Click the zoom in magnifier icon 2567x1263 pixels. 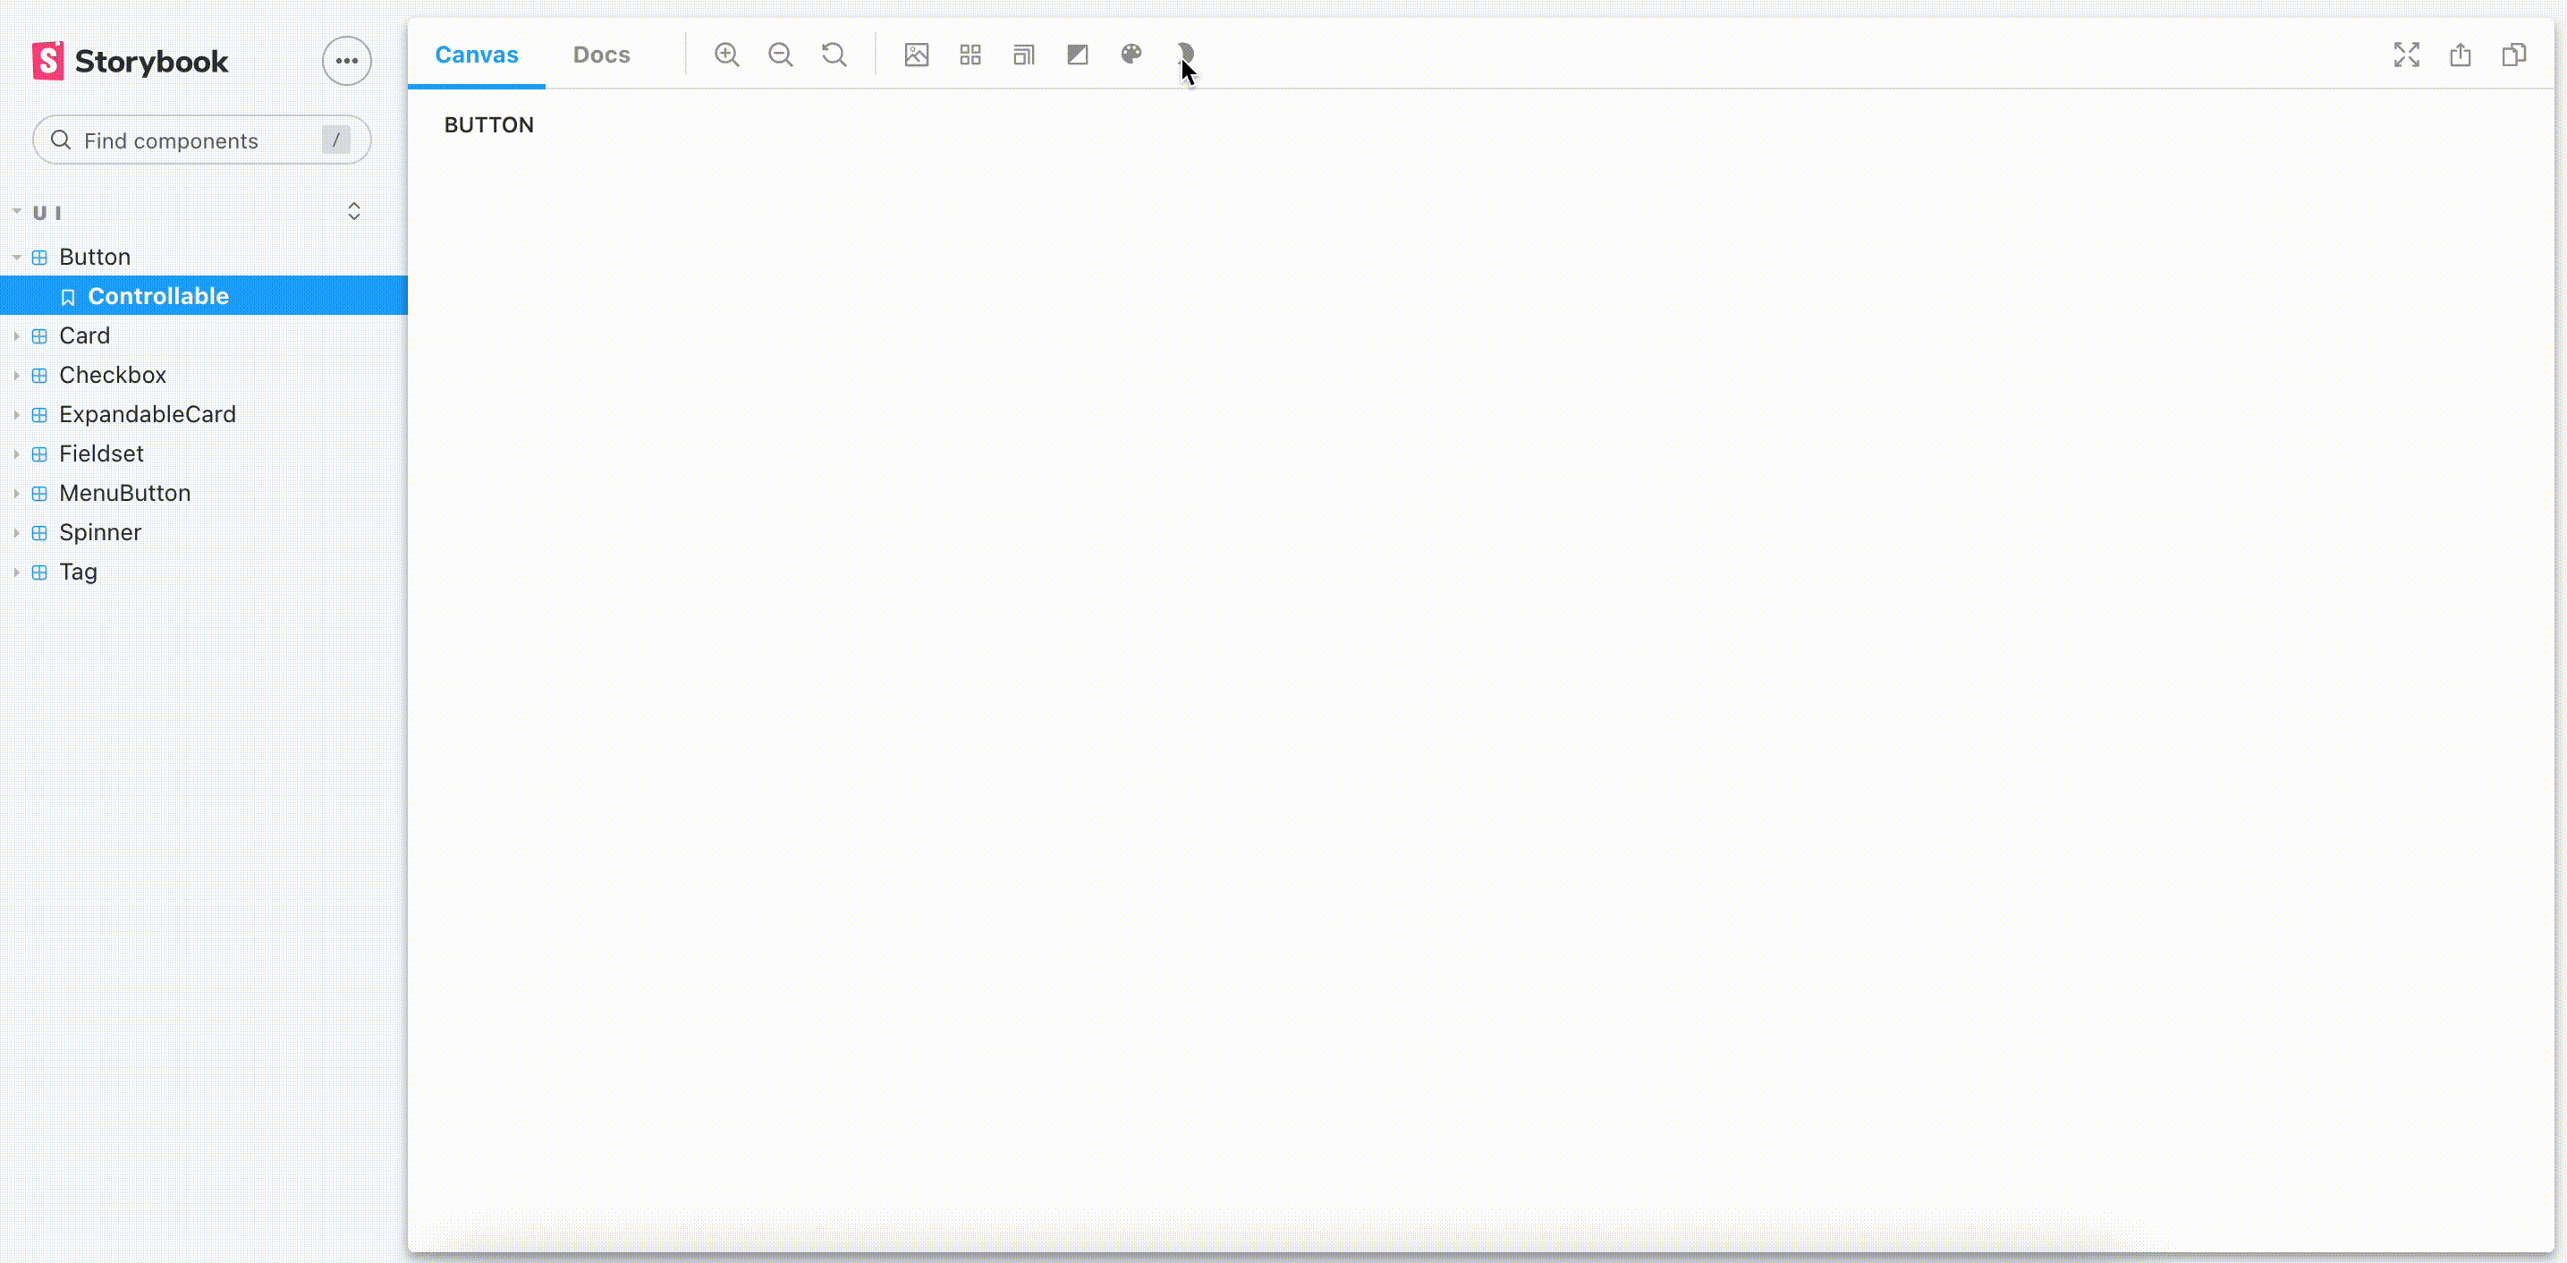[x=726, y=55]
